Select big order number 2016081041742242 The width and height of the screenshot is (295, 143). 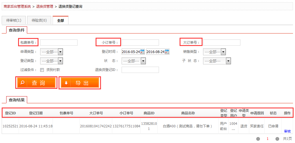click(x=96, y=126)
